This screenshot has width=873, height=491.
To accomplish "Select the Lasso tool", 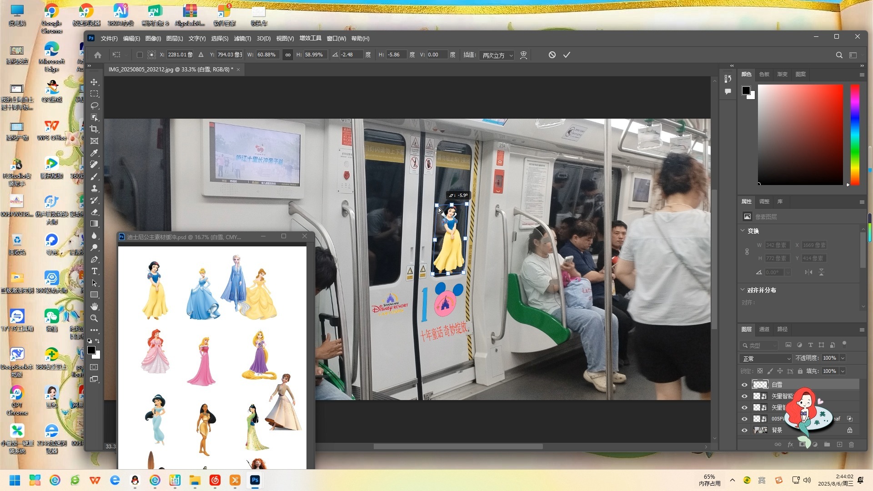I will click(x=94, y=105).
